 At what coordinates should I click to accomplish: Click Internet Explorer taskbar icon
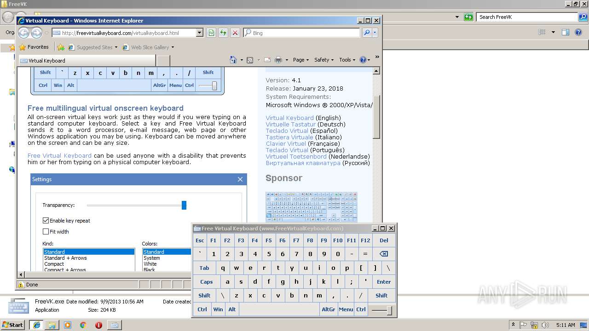click(x=36, y=325)
